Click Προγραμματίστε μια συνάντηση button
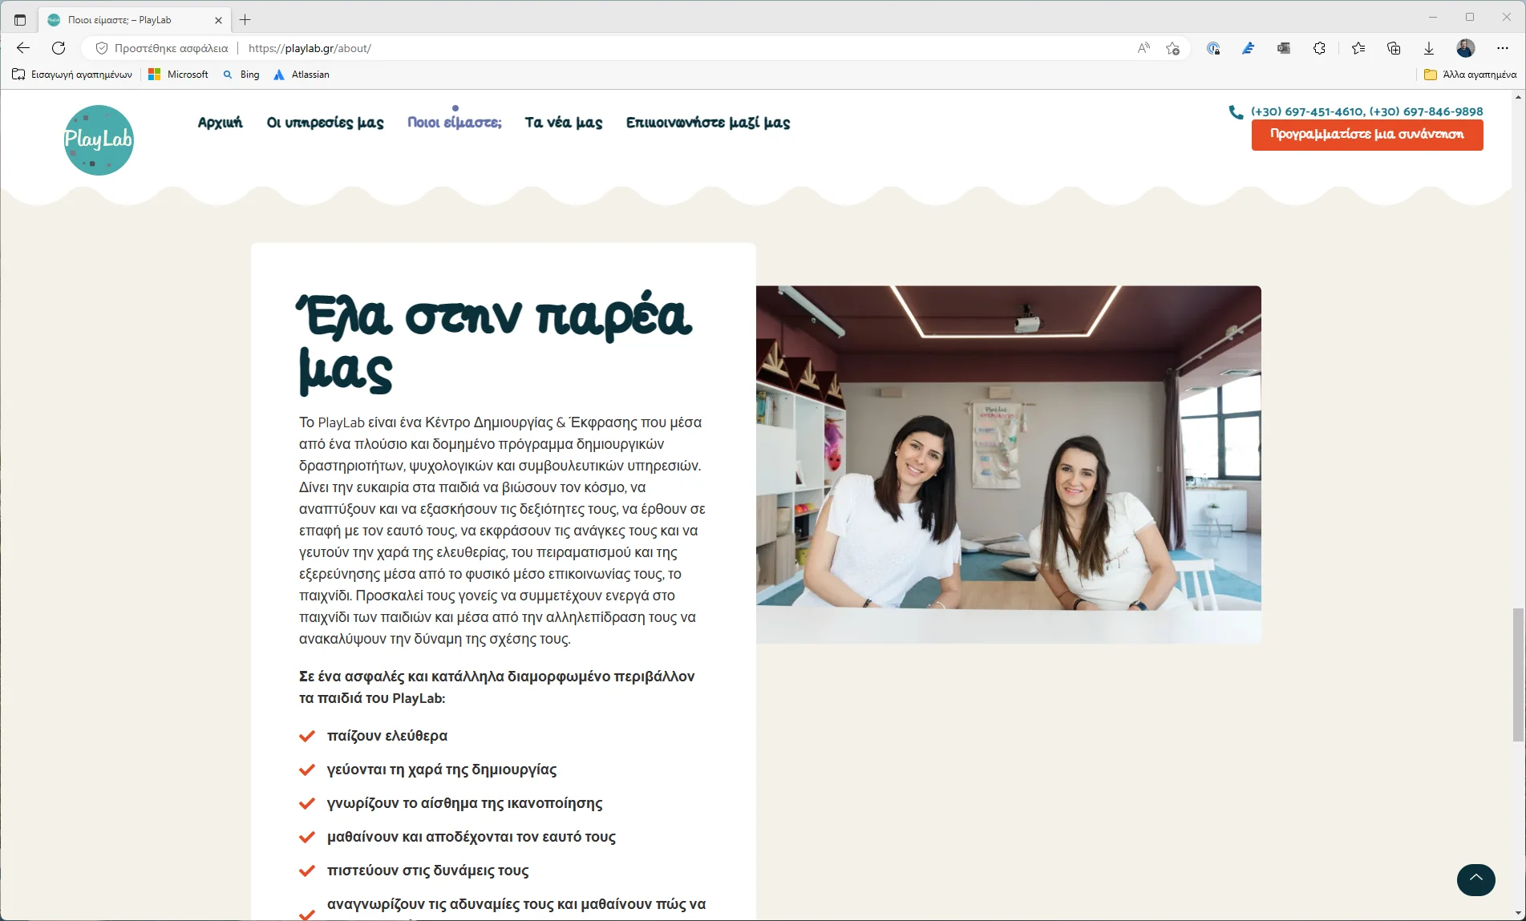This screenshot has width=1526, height=921. click(x=1367, y=135)
